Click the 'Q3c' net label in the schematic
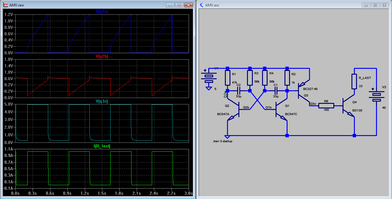 click(313, 104)
